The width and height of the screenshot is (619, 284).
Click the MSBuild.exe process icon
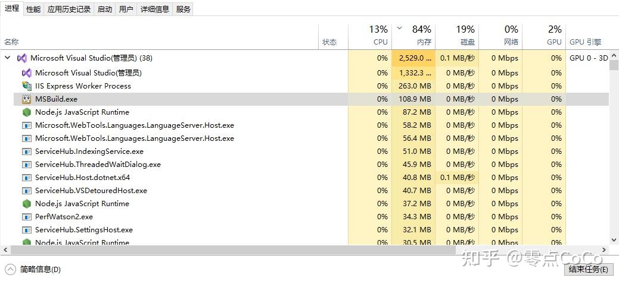point(26,99)
